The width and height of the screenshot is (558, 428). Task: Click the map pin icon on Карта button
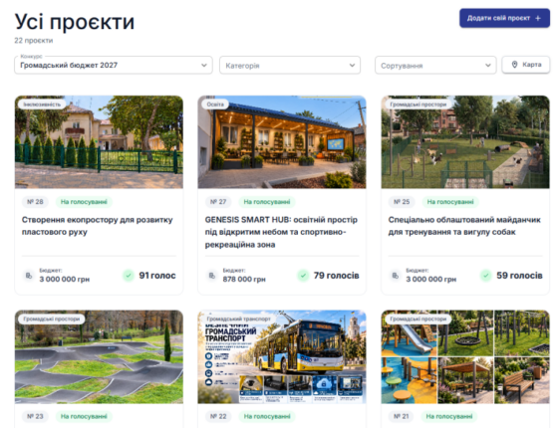(x=514, y=65)
